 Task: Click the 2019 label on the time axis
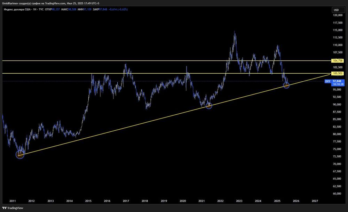[164, 201]
